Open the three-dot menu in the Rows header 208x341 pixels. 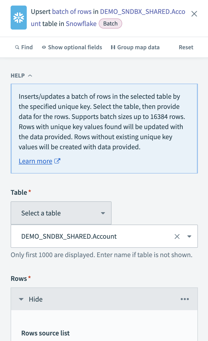(185, 299)
